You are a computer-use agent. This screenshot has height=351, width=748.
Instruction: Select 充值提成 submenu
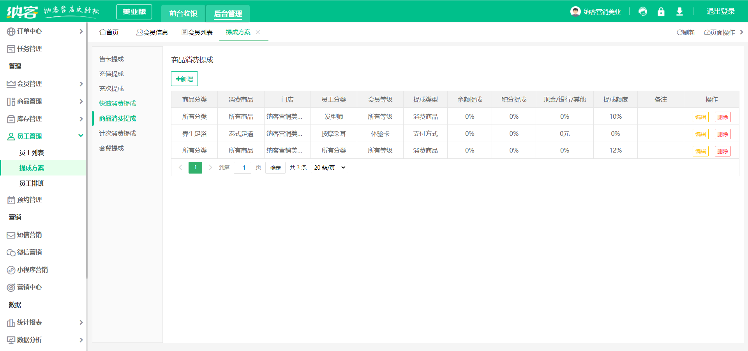click(111, 74)
